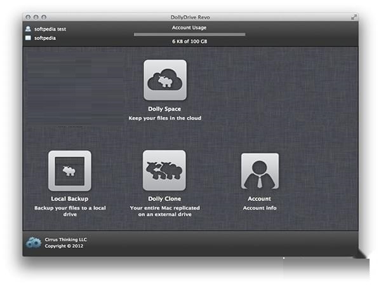This screenshot has width=381, height=286.
Task: Launch Dolly Clone via the twin sheep icon
Action: coord(164,170)
